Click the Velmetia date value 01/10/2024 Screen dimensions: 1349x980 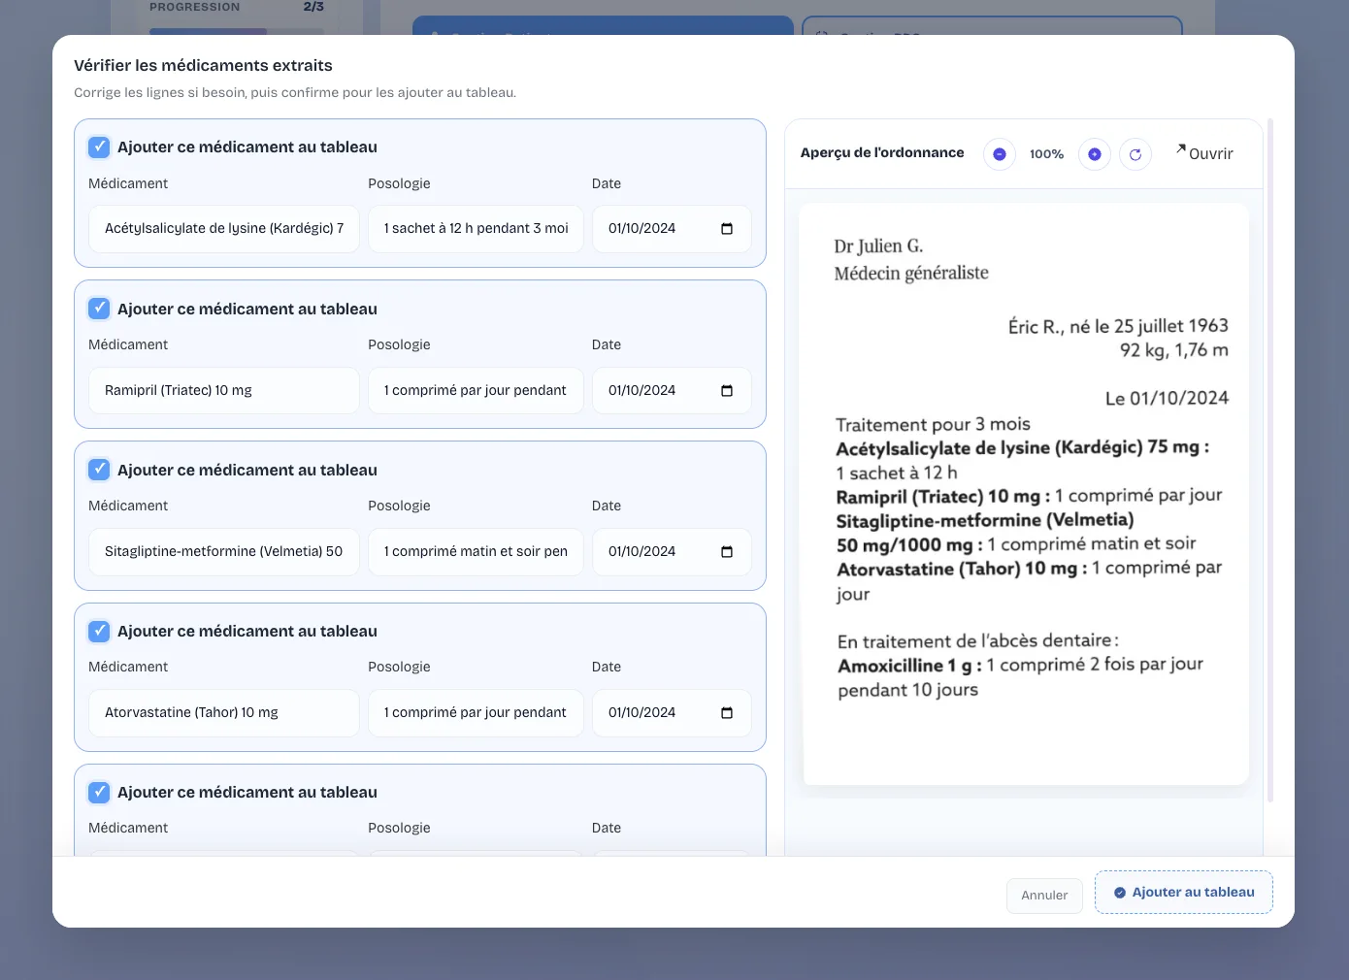642,551
